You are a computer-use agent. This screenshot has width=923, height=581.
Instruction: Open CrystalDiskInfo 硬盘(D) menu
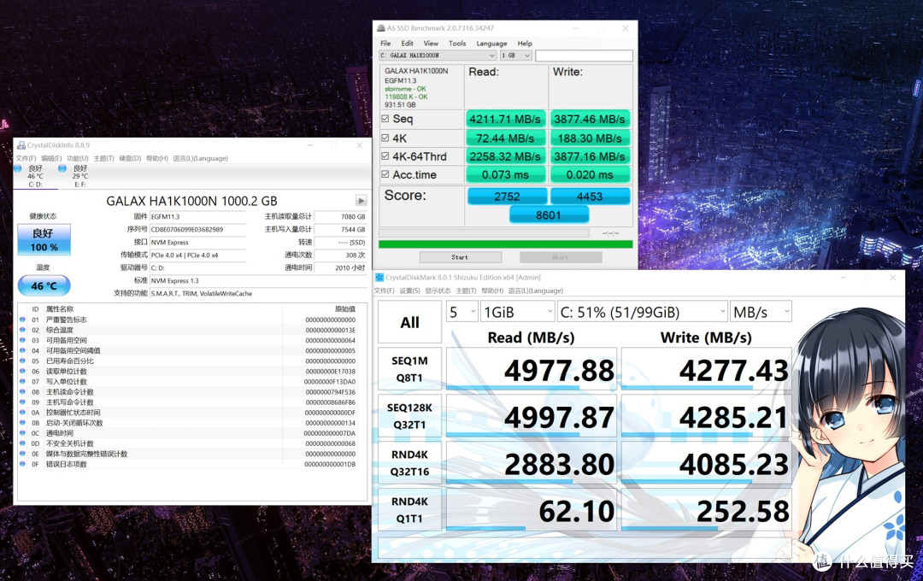[x=130, y=158]
